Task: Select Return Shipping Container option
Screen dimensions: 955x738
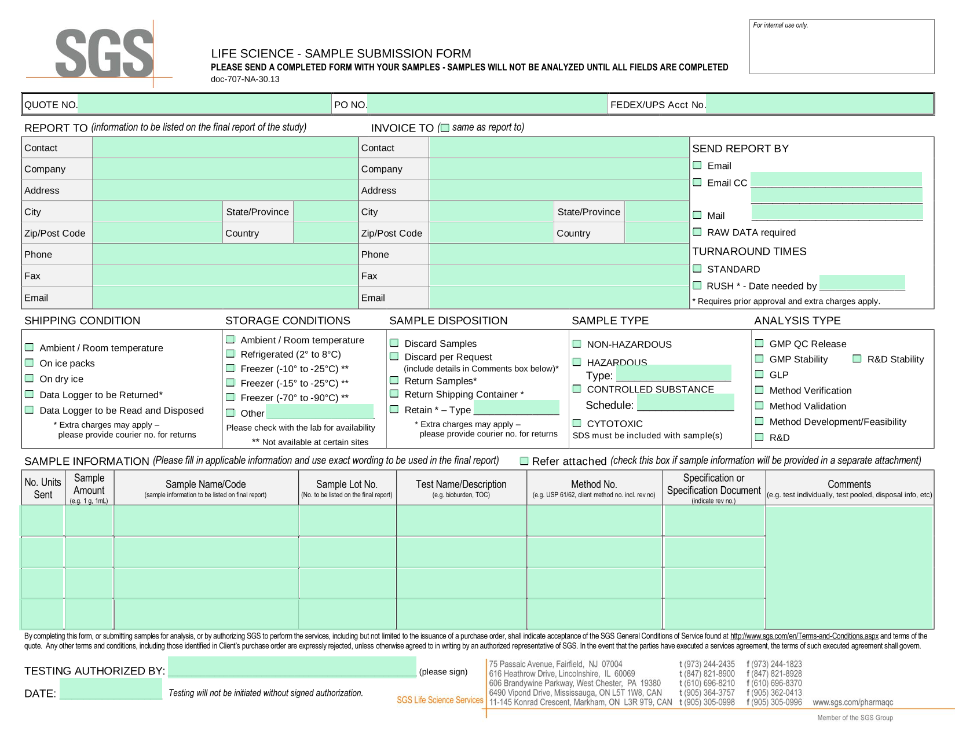Action: click(394, 394)
